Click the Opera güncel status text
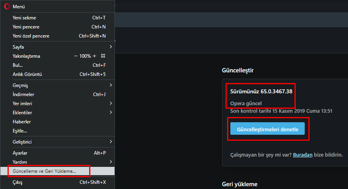348x189 pixels. click(246, 103)
